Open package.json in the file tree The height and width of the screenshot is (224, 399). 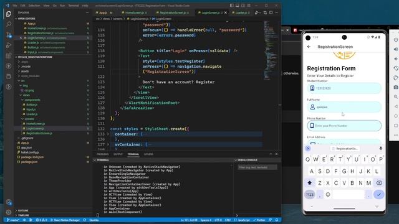pyautogui.click(x=29, y=162)
